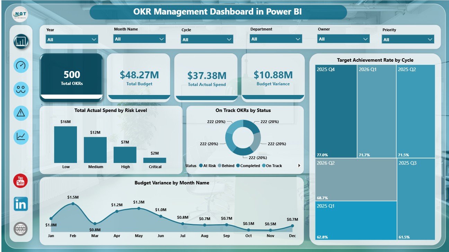
Task: Select the Budget Variance card
Action: 273,78
